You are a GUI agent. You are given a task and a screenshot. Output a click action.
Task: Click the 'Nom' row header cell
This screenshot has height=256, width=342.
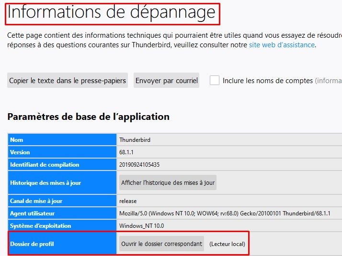pyautogui.click(x=62, y=139)
